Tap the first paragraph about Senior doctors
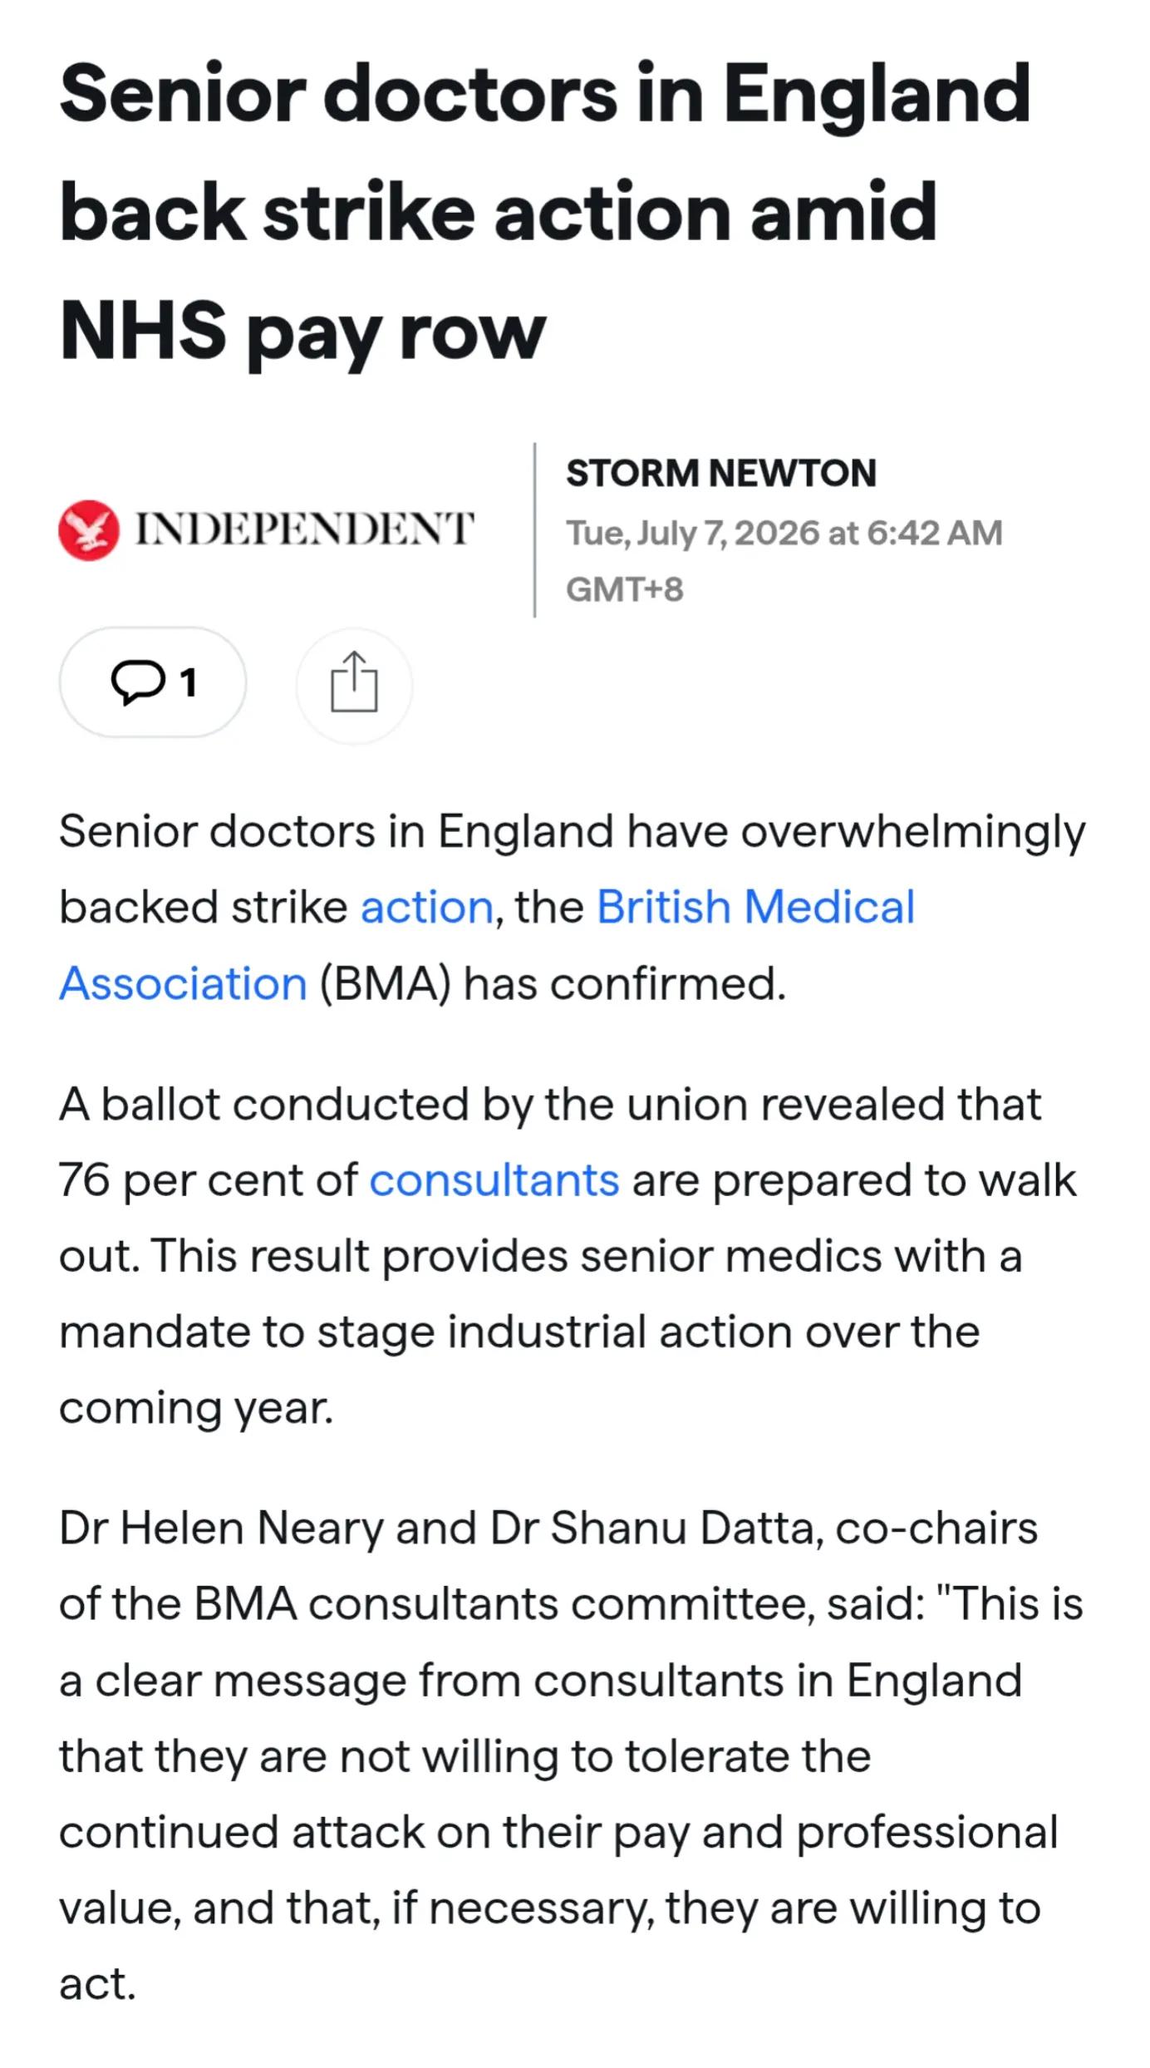This screenshot has width=1150, height=2068. pyautogui.click(x=573, y=907)
